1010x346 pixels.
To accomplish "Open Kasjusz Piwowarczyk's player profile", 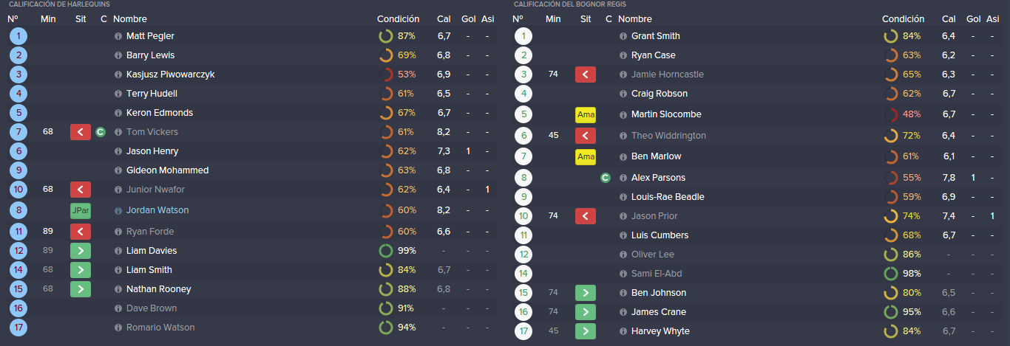I will (171, 75).
